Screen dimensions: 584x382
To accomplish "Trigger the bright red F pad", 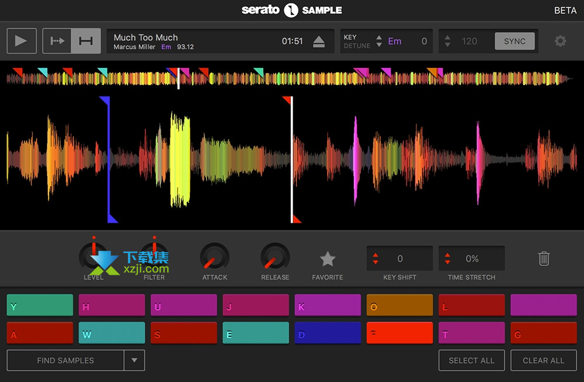I will [399, 333].
